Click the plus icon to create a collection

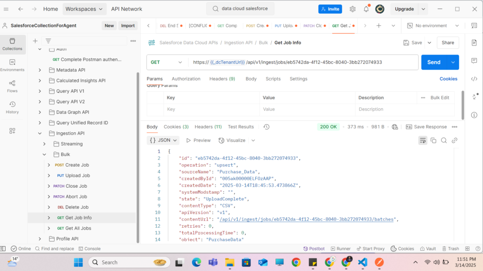click(35, 41)
